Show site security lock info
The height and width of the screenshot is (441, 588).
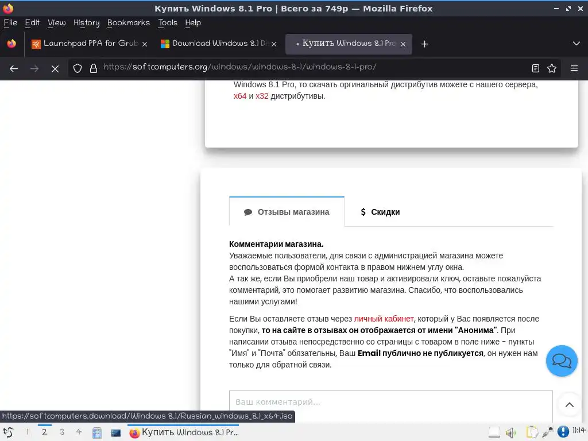(94, 68)
